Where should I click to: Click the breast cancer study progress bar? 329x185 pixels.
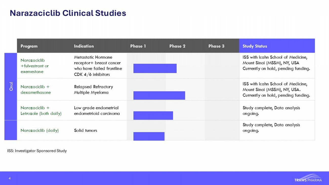coord(155,68)
